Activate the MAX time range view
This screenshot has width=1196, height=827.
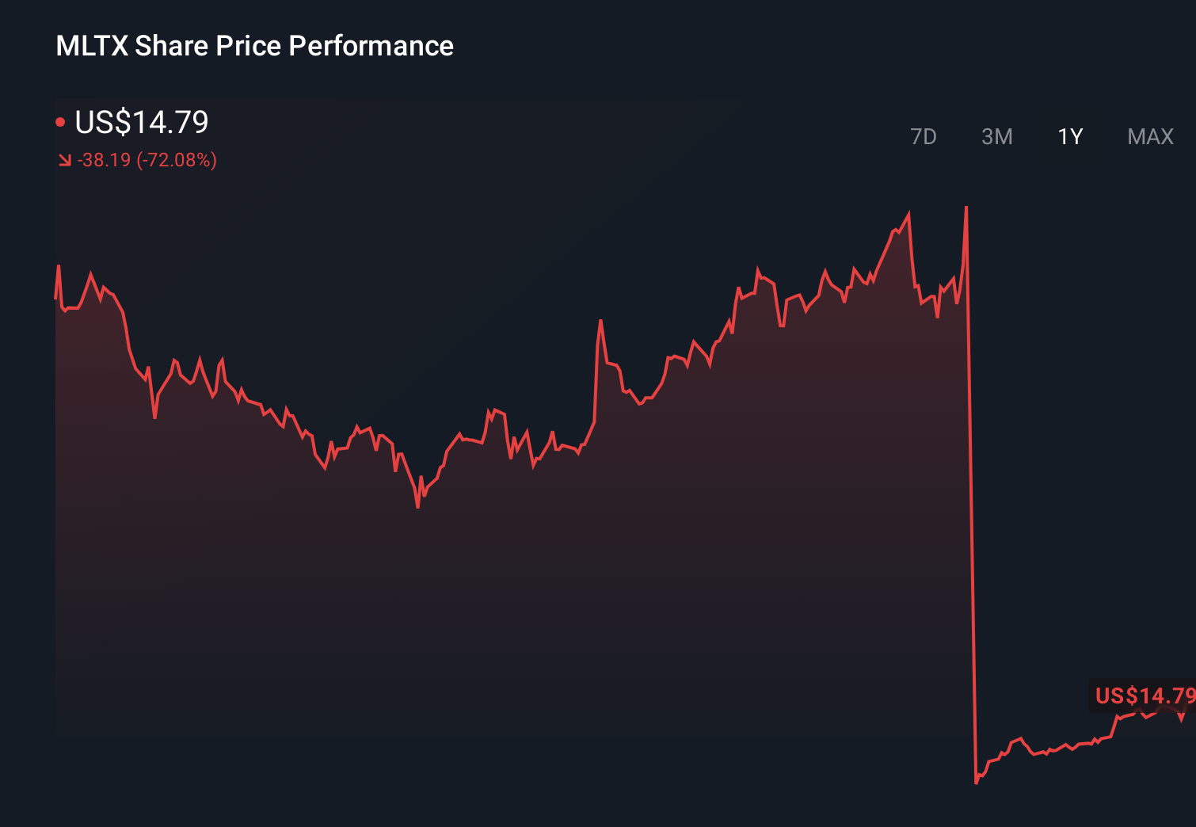click(x=1150, y=136)
